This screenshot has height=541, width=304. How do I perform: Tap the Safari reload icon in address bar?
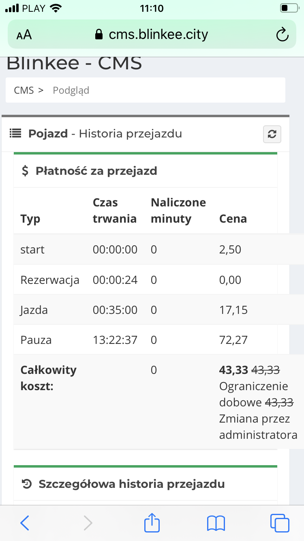[282, 34]
